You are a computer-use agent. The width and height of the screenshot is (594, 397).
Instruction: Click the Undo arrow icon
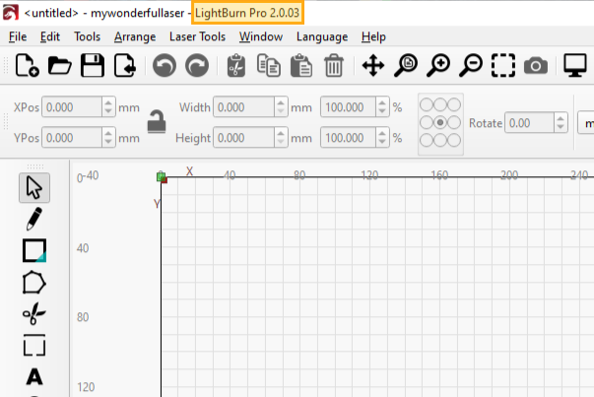[164, 66]
